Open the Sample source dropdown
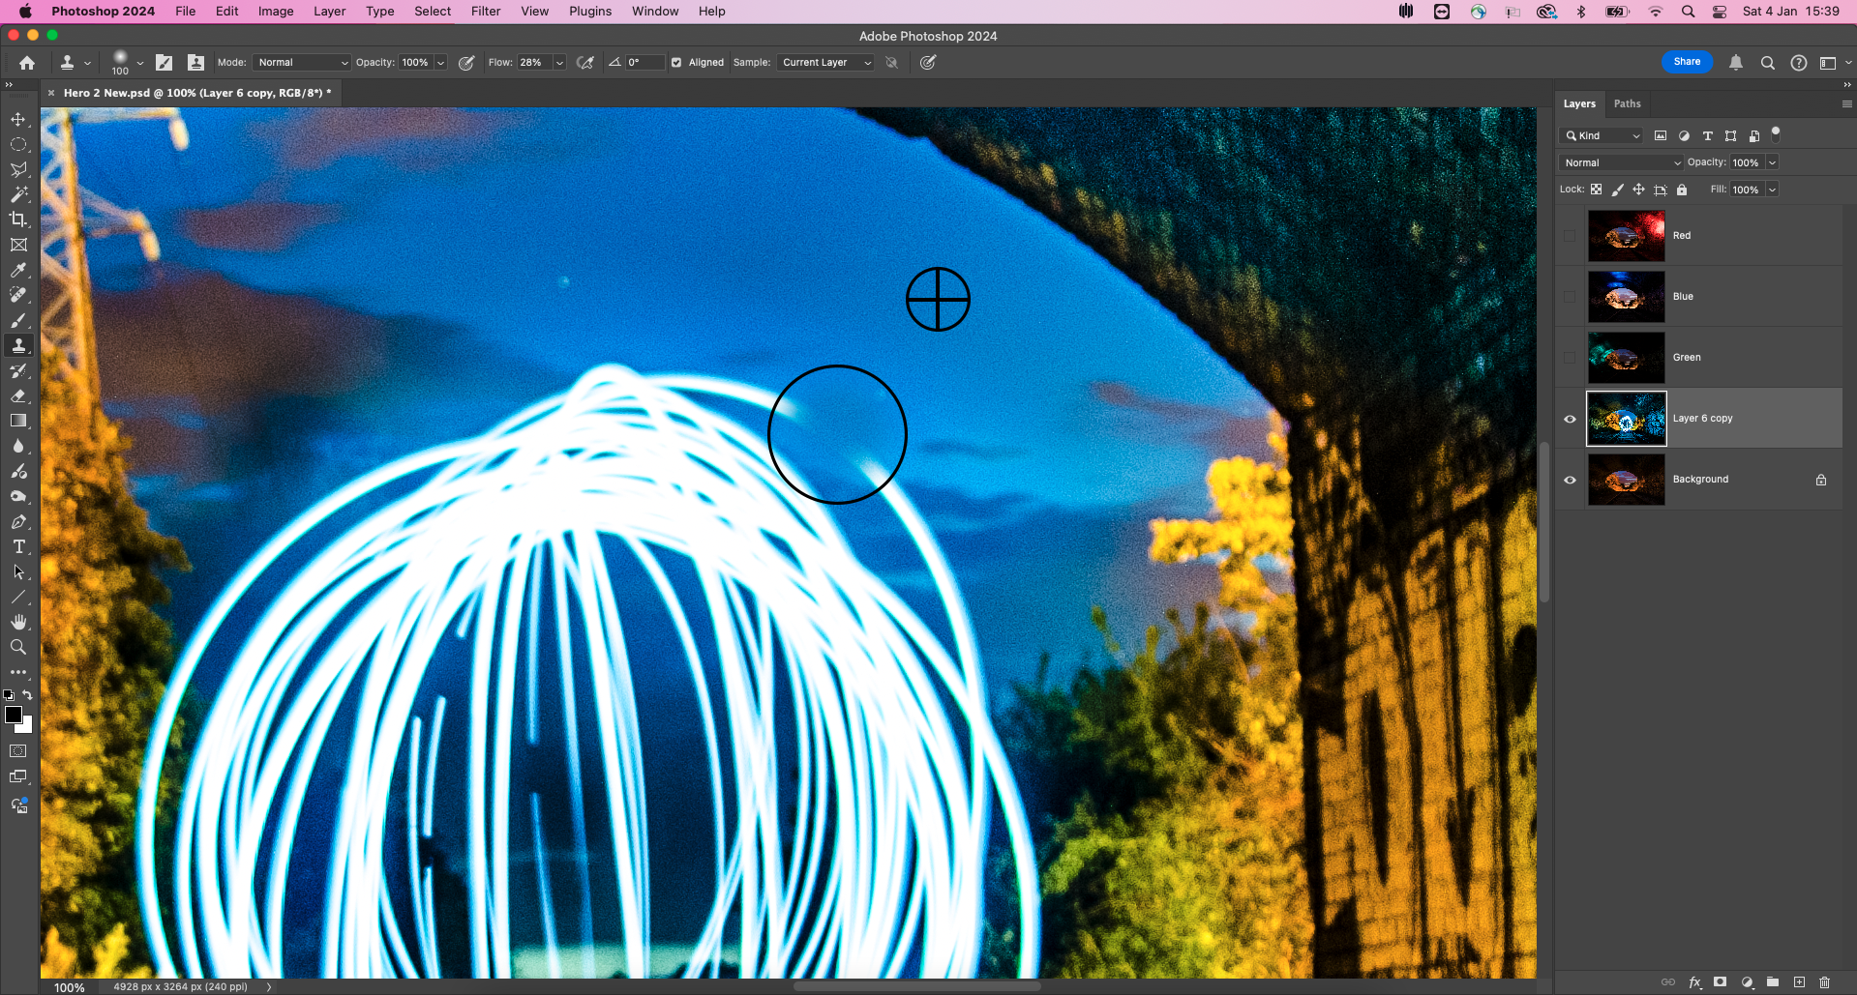The image size is (1857, 995). coord(825,63)
